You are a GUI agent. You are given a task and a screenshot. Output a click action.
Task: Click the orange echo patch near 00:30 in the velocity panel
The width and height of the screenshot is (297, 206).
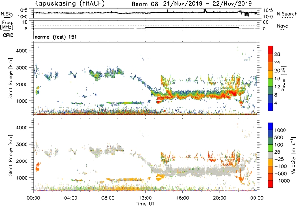[38, 167]
